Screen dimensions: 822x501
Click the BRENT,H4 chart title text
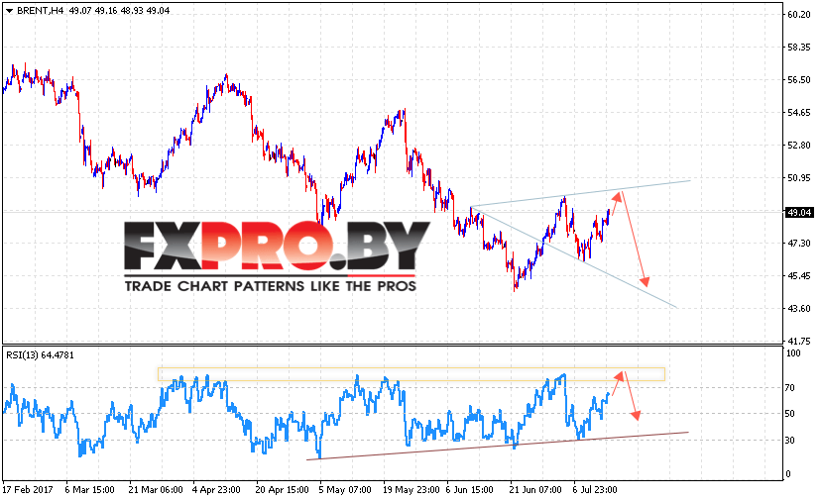click(40, 11)
